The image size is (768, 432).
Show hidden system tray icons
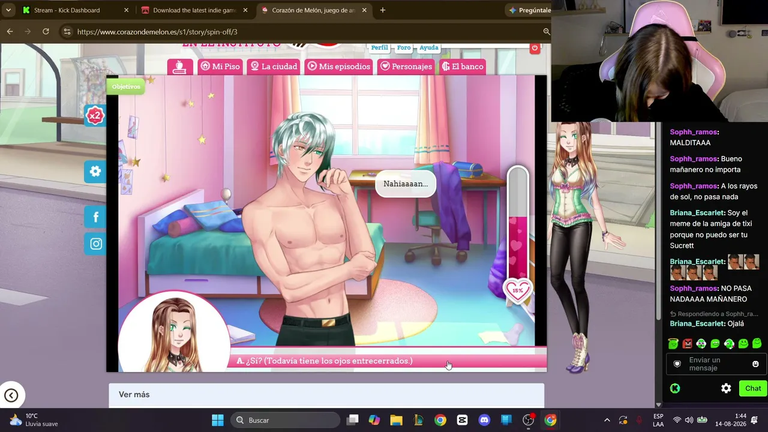pos(607,420)
